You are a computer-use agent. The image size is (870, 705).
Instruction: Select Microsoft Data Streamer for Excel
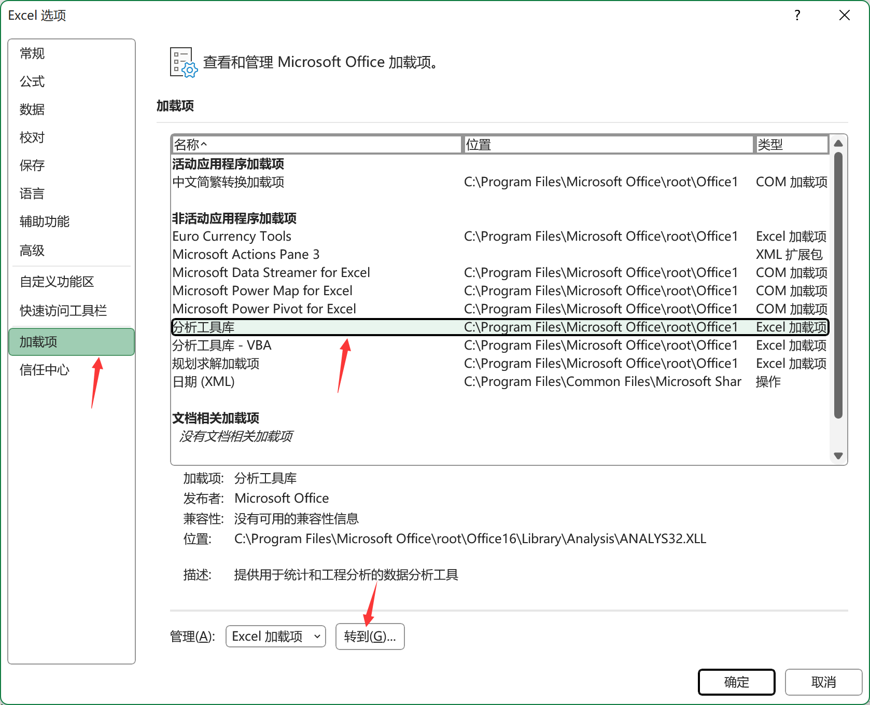pyautogui.click(x=500, y=273)
